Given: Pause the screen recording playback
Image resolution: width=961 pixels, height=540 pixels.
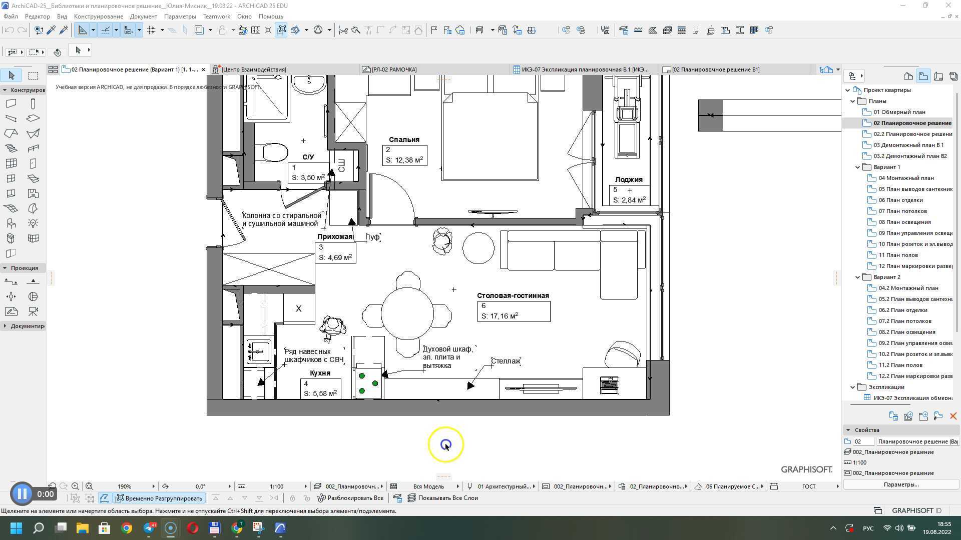Looking at the screenshot, I should (22, 494).
